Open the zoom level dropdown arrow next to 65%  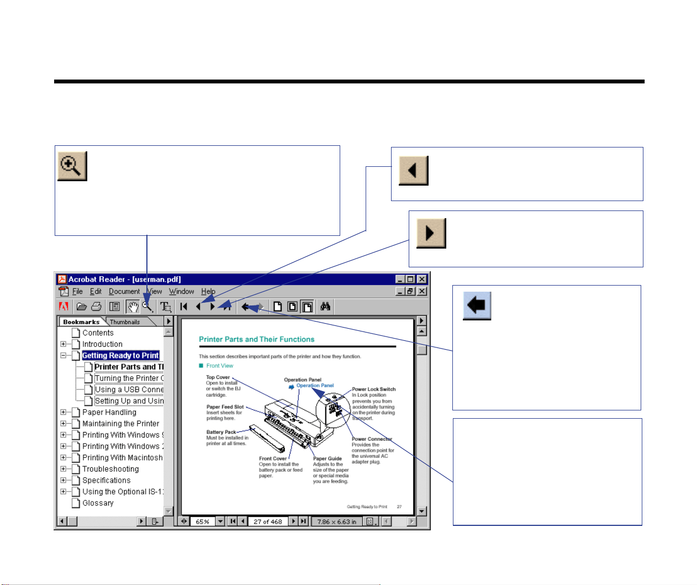(x=220, y=521)
